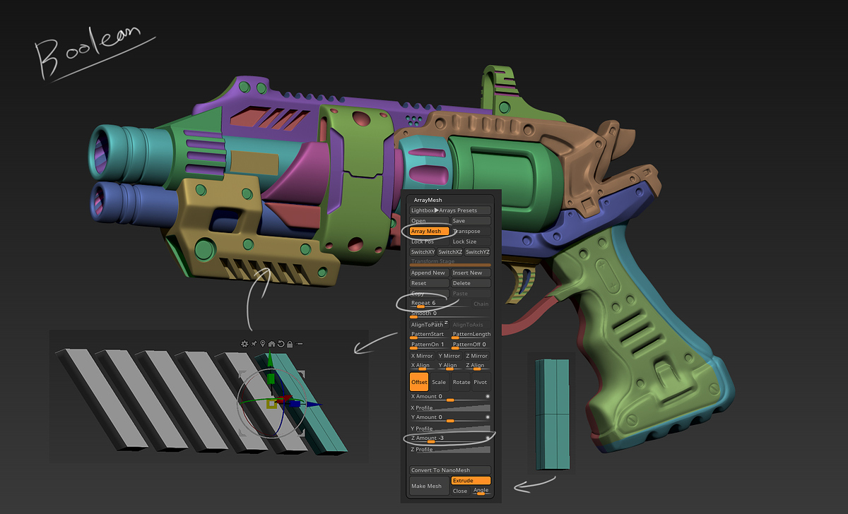
Task: Click the blue Z-axis arrow on the gizmo
Action: [x=313, y=405]
